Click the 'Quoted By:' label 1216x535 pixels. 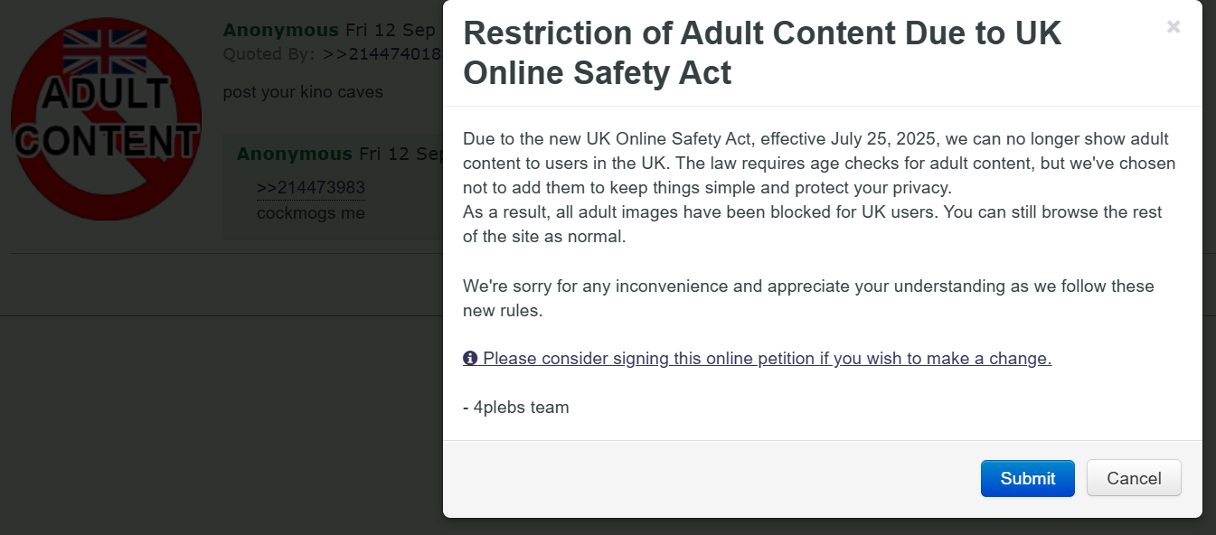click(269, 53)
